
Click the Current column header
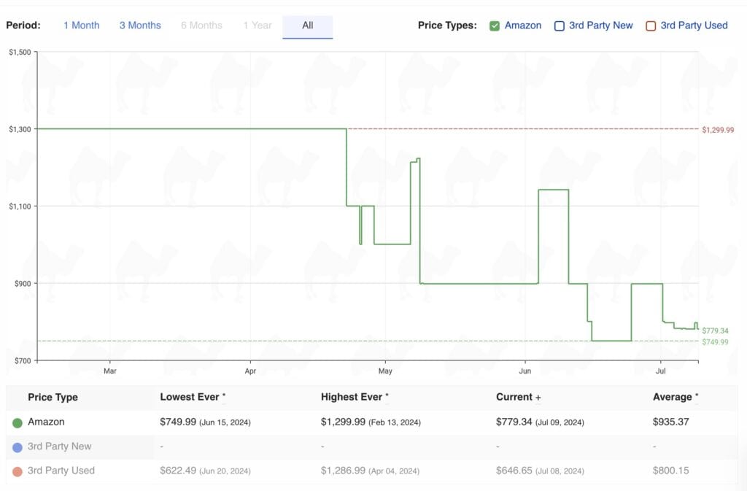[518, 397]
